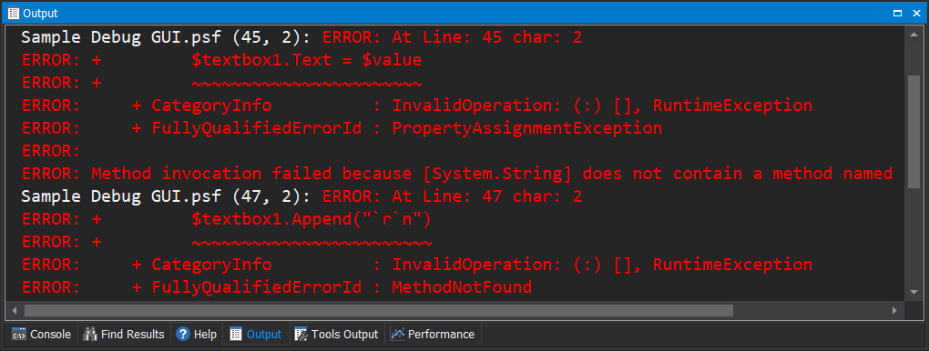Click the Console tab icon
Screen dimensions: 929x351
click(19, 335)
